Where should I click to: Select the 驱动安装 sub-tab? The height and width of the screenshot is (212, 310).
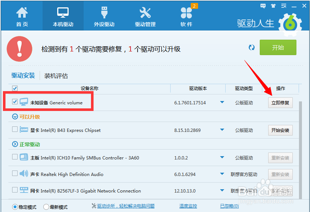(23, 75)
